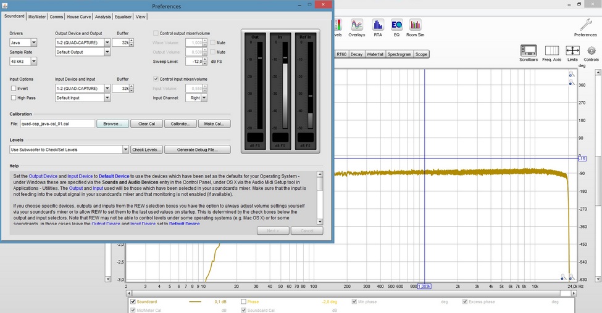Image resolution: width=602 pixels, height=313 pixels.
Task: Open Input Device 1-2 (QUAD-CAPTURE) dropdown
Action: coord(107,89)
